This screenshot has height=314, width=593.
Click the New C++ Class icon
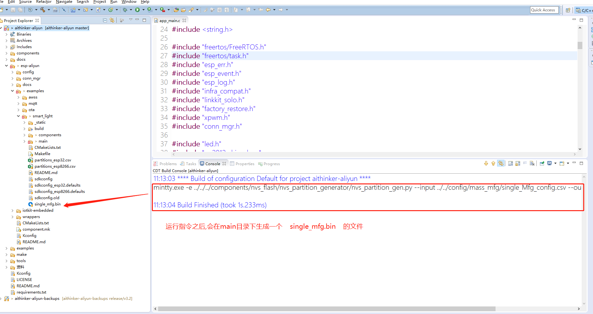[x=111, y=10]
